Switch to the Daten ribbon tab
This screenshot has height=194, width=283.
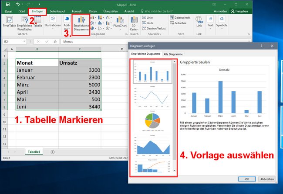tap(93, 11)
